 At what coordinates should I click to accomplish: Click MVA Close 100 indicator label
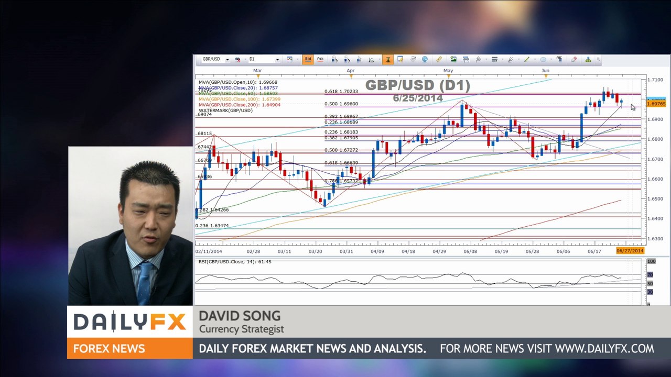click(240, 99)
